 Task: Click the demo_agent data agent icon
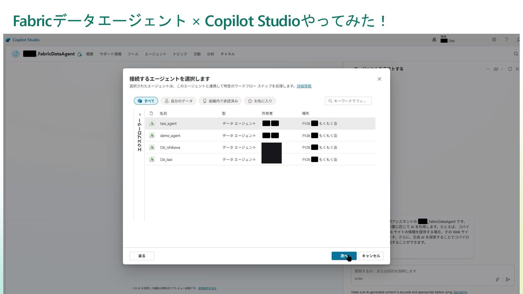pos(152,136)
